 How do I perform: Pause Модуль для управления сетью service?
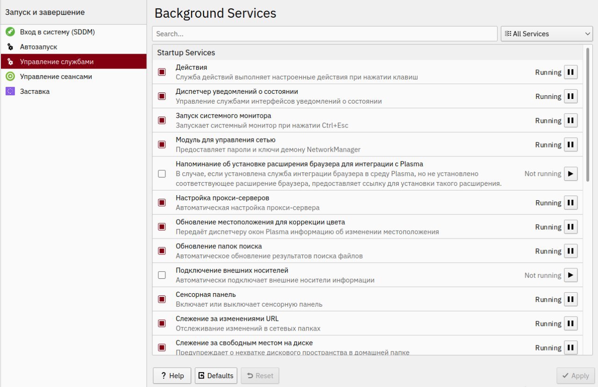[570, 145]
